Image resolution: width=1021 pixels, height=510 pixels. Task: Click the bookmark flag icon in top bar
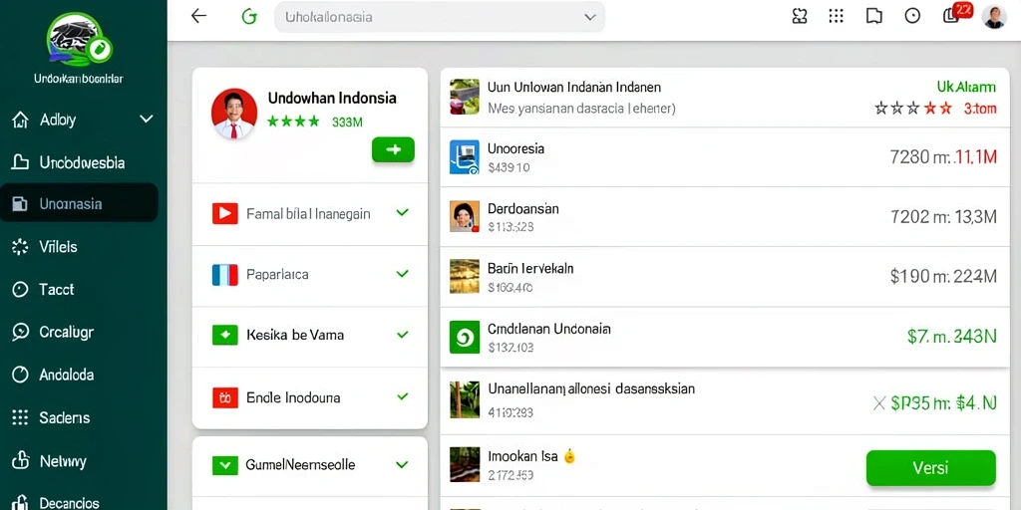tap(873, 16)
